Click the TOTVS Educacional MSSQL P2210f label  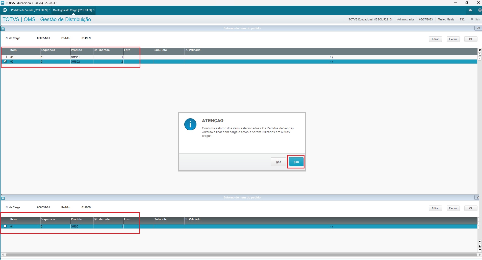pos(370,19)
